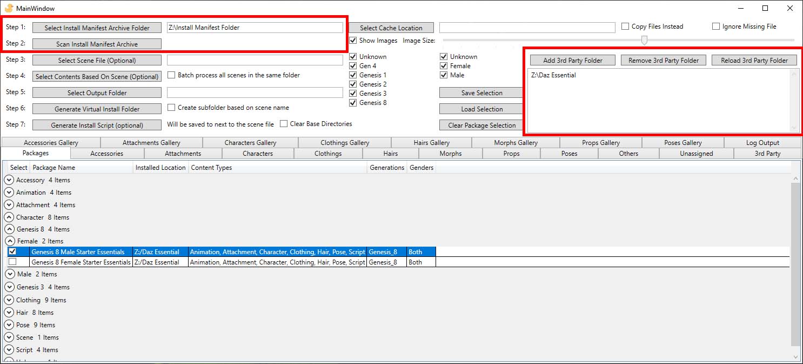The image size is (803, 364).
Task: Click the Content Types column header
Action: pyautogui.click(x=278, y=168)
